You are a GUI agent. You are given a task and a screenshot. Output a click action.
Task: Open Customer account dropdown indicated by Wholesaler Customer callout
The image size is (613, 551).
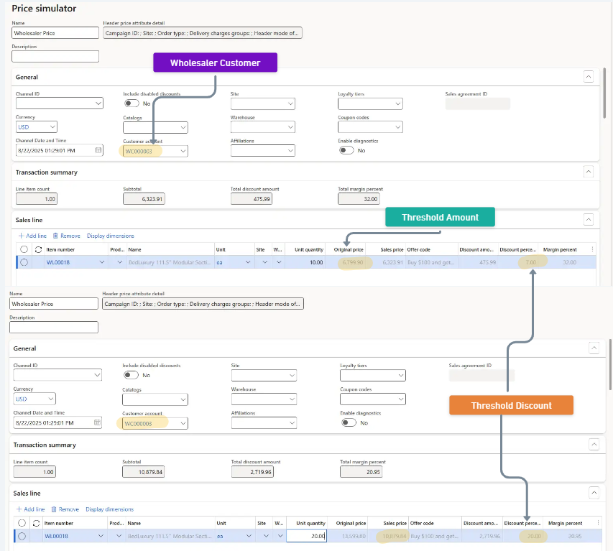[x=183, y=151]
